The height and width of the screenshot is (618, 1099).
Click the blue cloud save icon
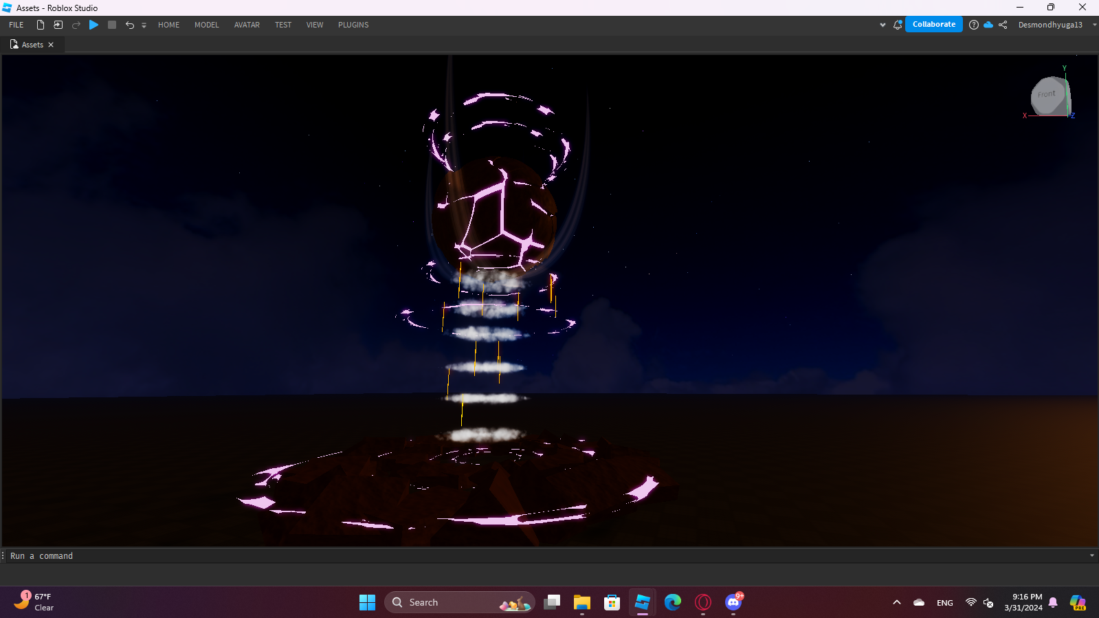[x=988, y=25]
